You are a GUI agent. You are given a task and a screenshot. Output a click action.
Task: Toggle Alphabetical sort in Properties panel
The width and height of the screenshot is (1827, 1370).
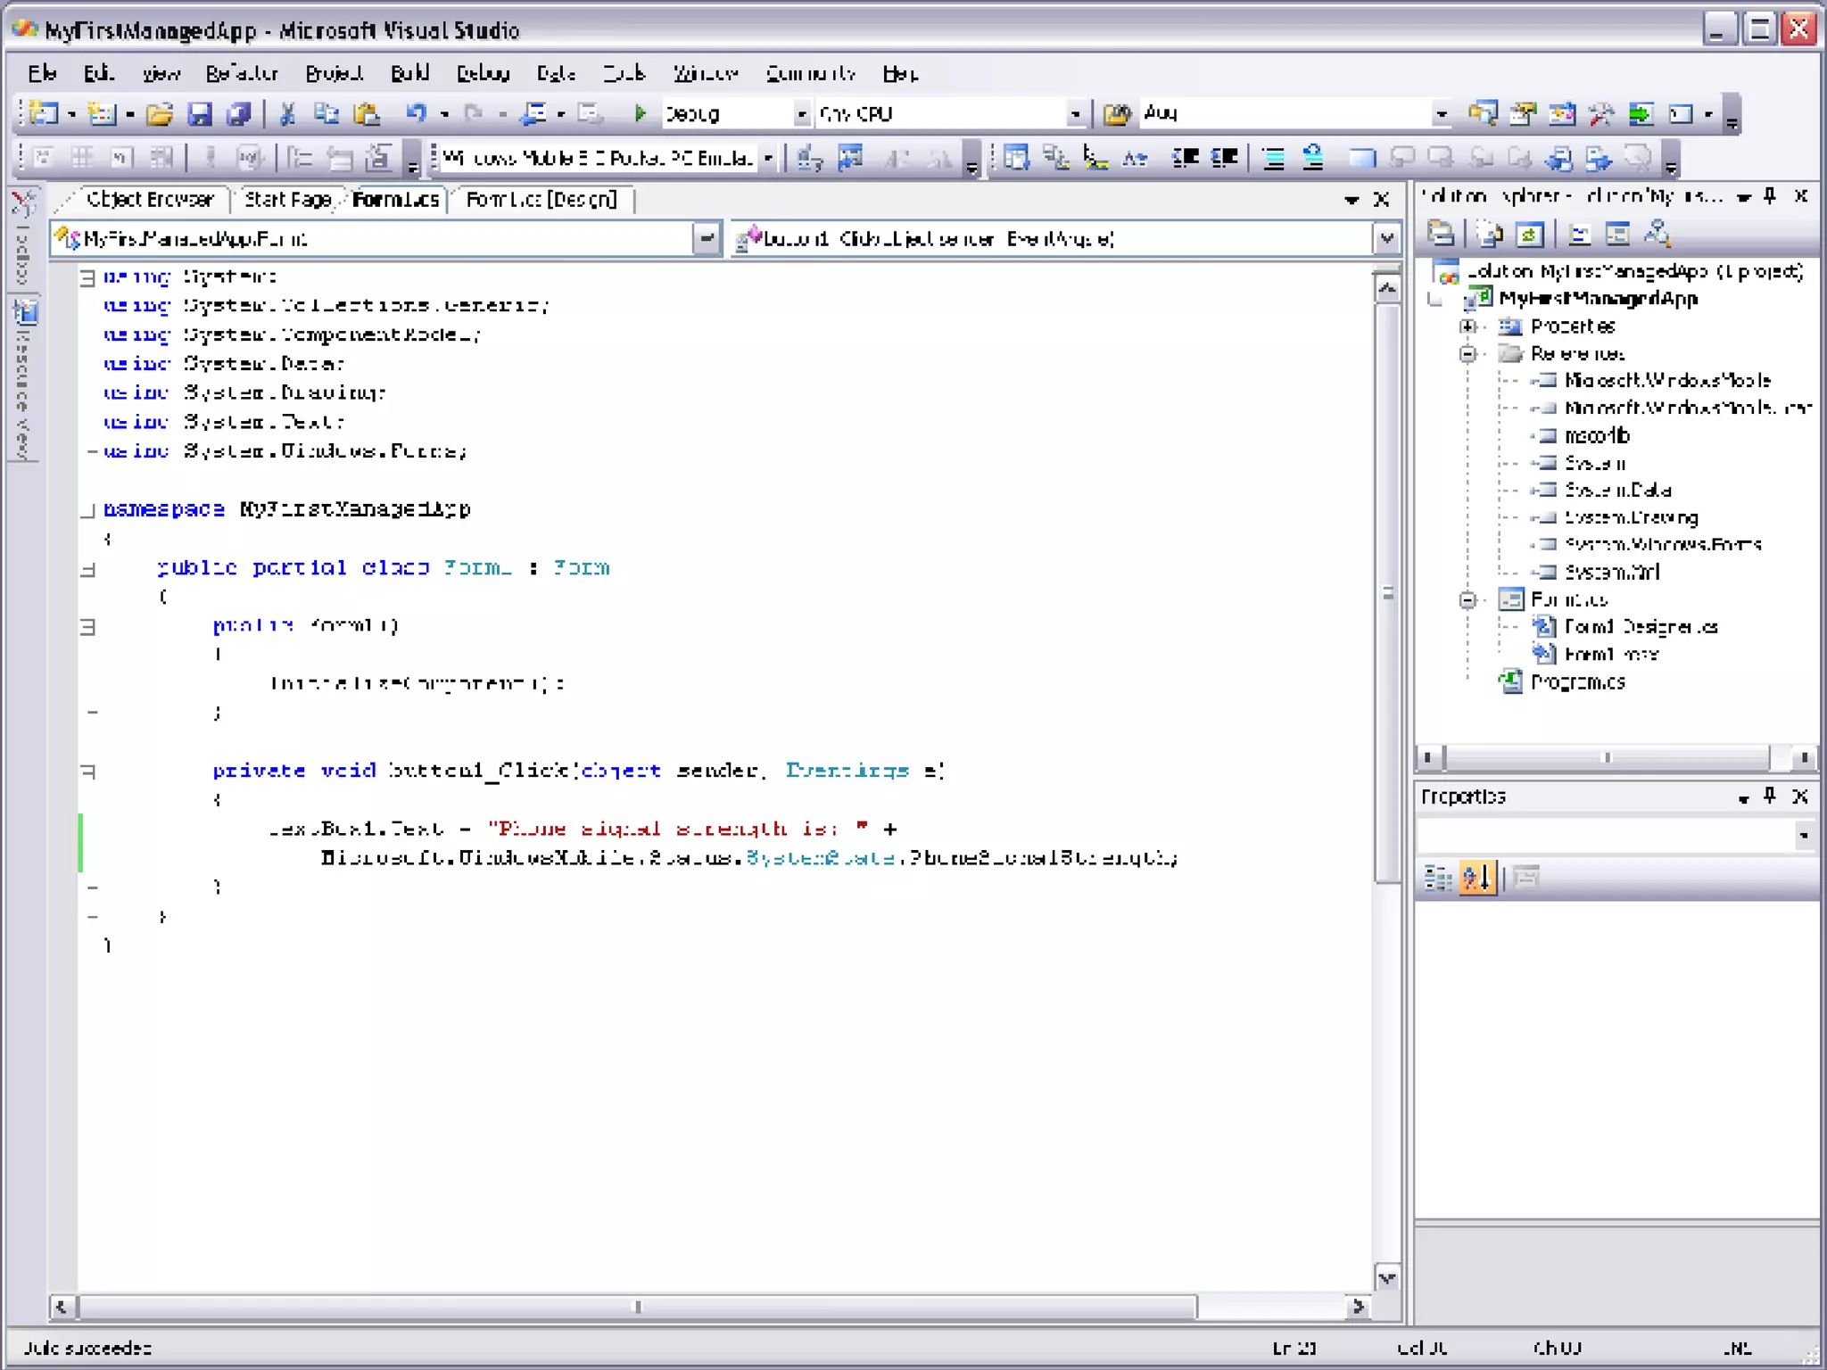[x=1476, y=878]
